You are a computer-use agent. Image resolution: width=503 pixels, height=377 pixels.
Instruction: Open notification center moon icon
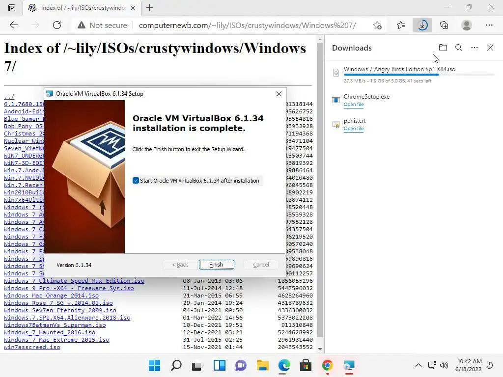490,365
